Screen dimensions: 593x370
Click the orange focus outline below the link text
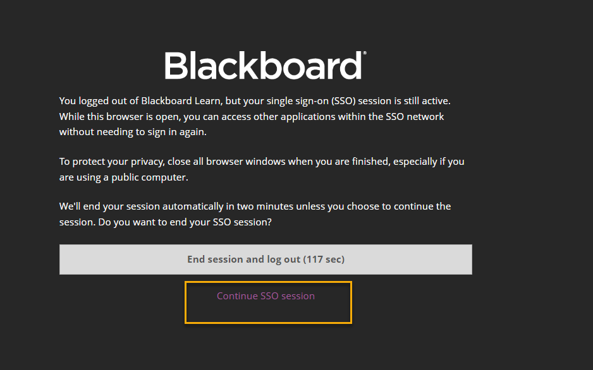click(x=268, y=323)
